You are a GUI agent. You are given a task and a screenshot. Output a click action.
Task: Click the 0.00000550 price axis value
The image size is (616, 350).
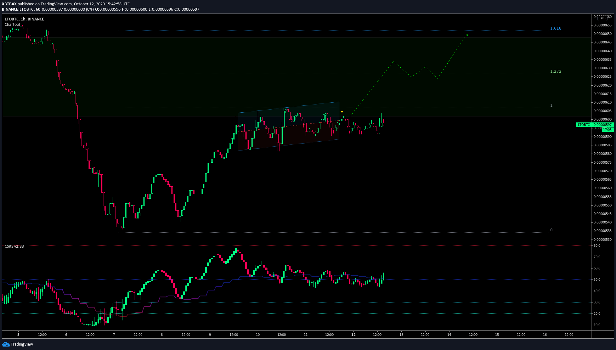point(602,205)
